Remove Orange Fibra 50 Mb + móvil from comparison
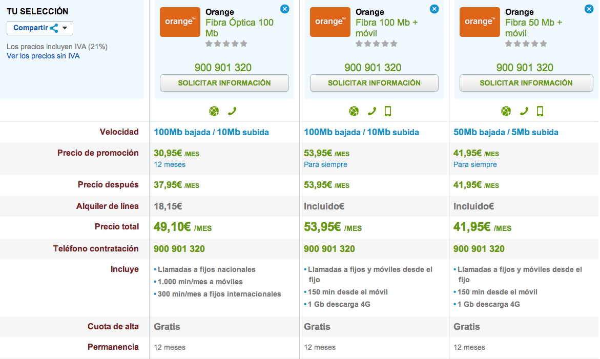Screen dimensions: 600x359 click(589, 9)
